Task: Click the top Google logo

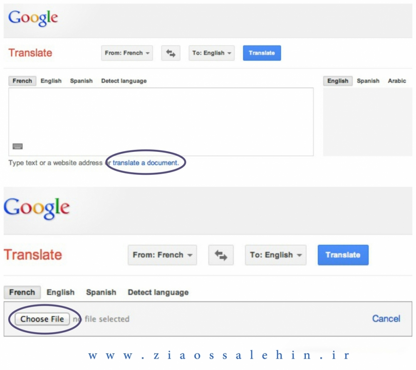Action: 33,18
